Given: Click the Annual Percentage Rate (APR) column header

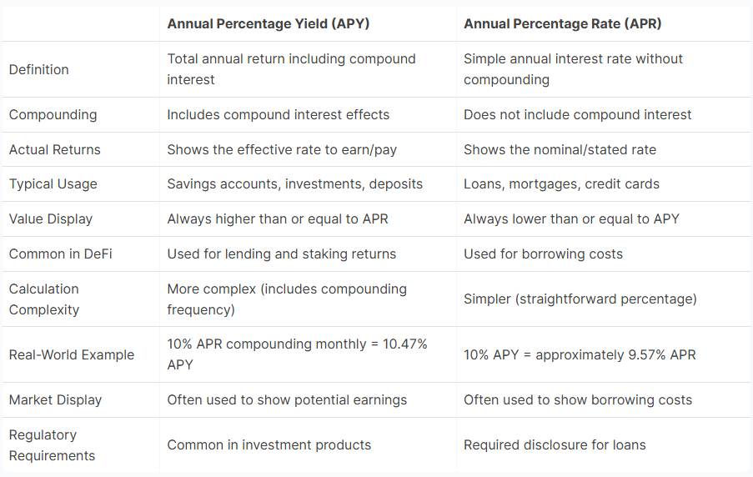Looking at the screenshot, I should [562, 24].
